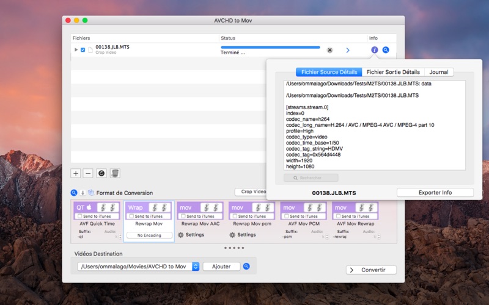The width and height of the screenshot is (489, 305).
Task: Click the codec_tag_string=HDMV line
Action: pyautogui.click(x=314, y=149)
